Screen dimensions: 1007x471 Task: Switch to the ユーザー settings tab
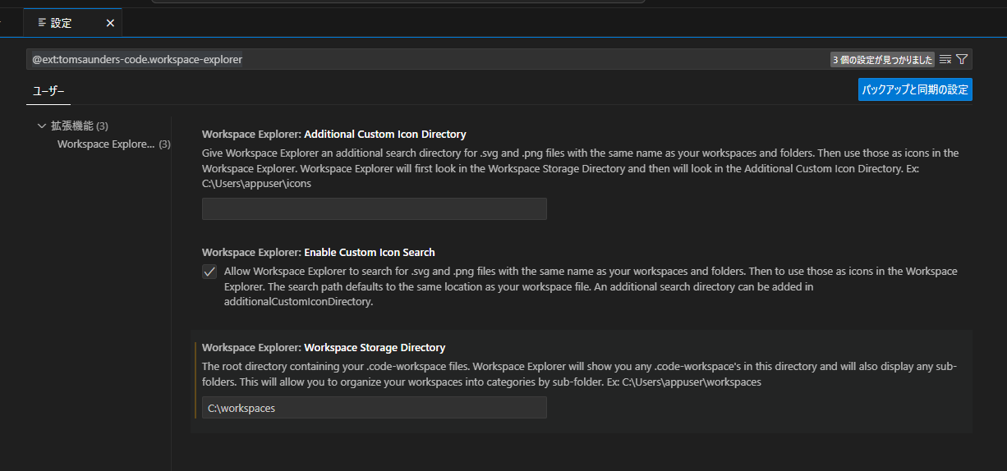48,91
